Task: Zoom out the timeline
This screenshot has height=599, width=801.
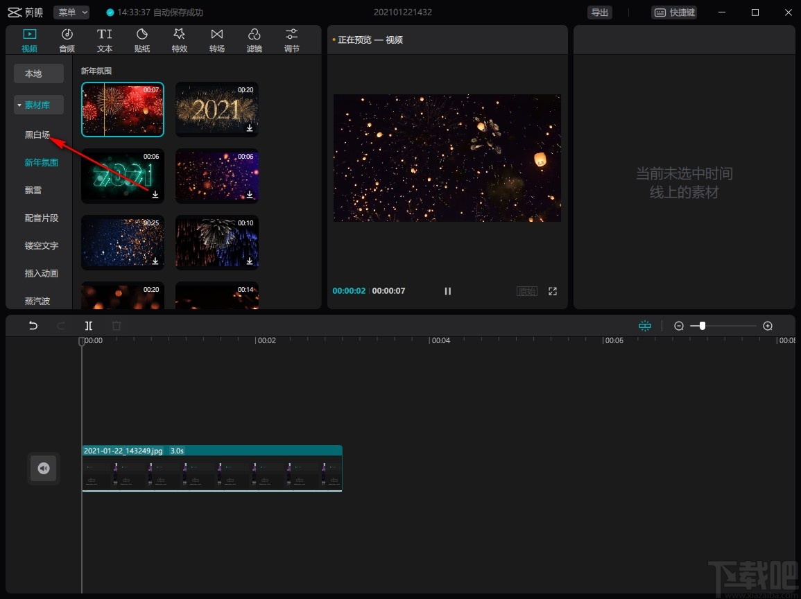Action: point(679,326)
